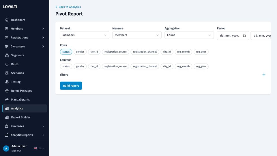This screenshot has width=277, height=156.
Task: Click the Dashboard home icon
Action: tap(7, 20)
